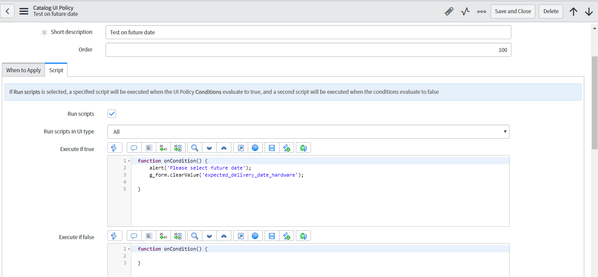This screenshot has height=277, width=598.
Task: Click the 'Execute if false' field label
Action: (76, 237)
